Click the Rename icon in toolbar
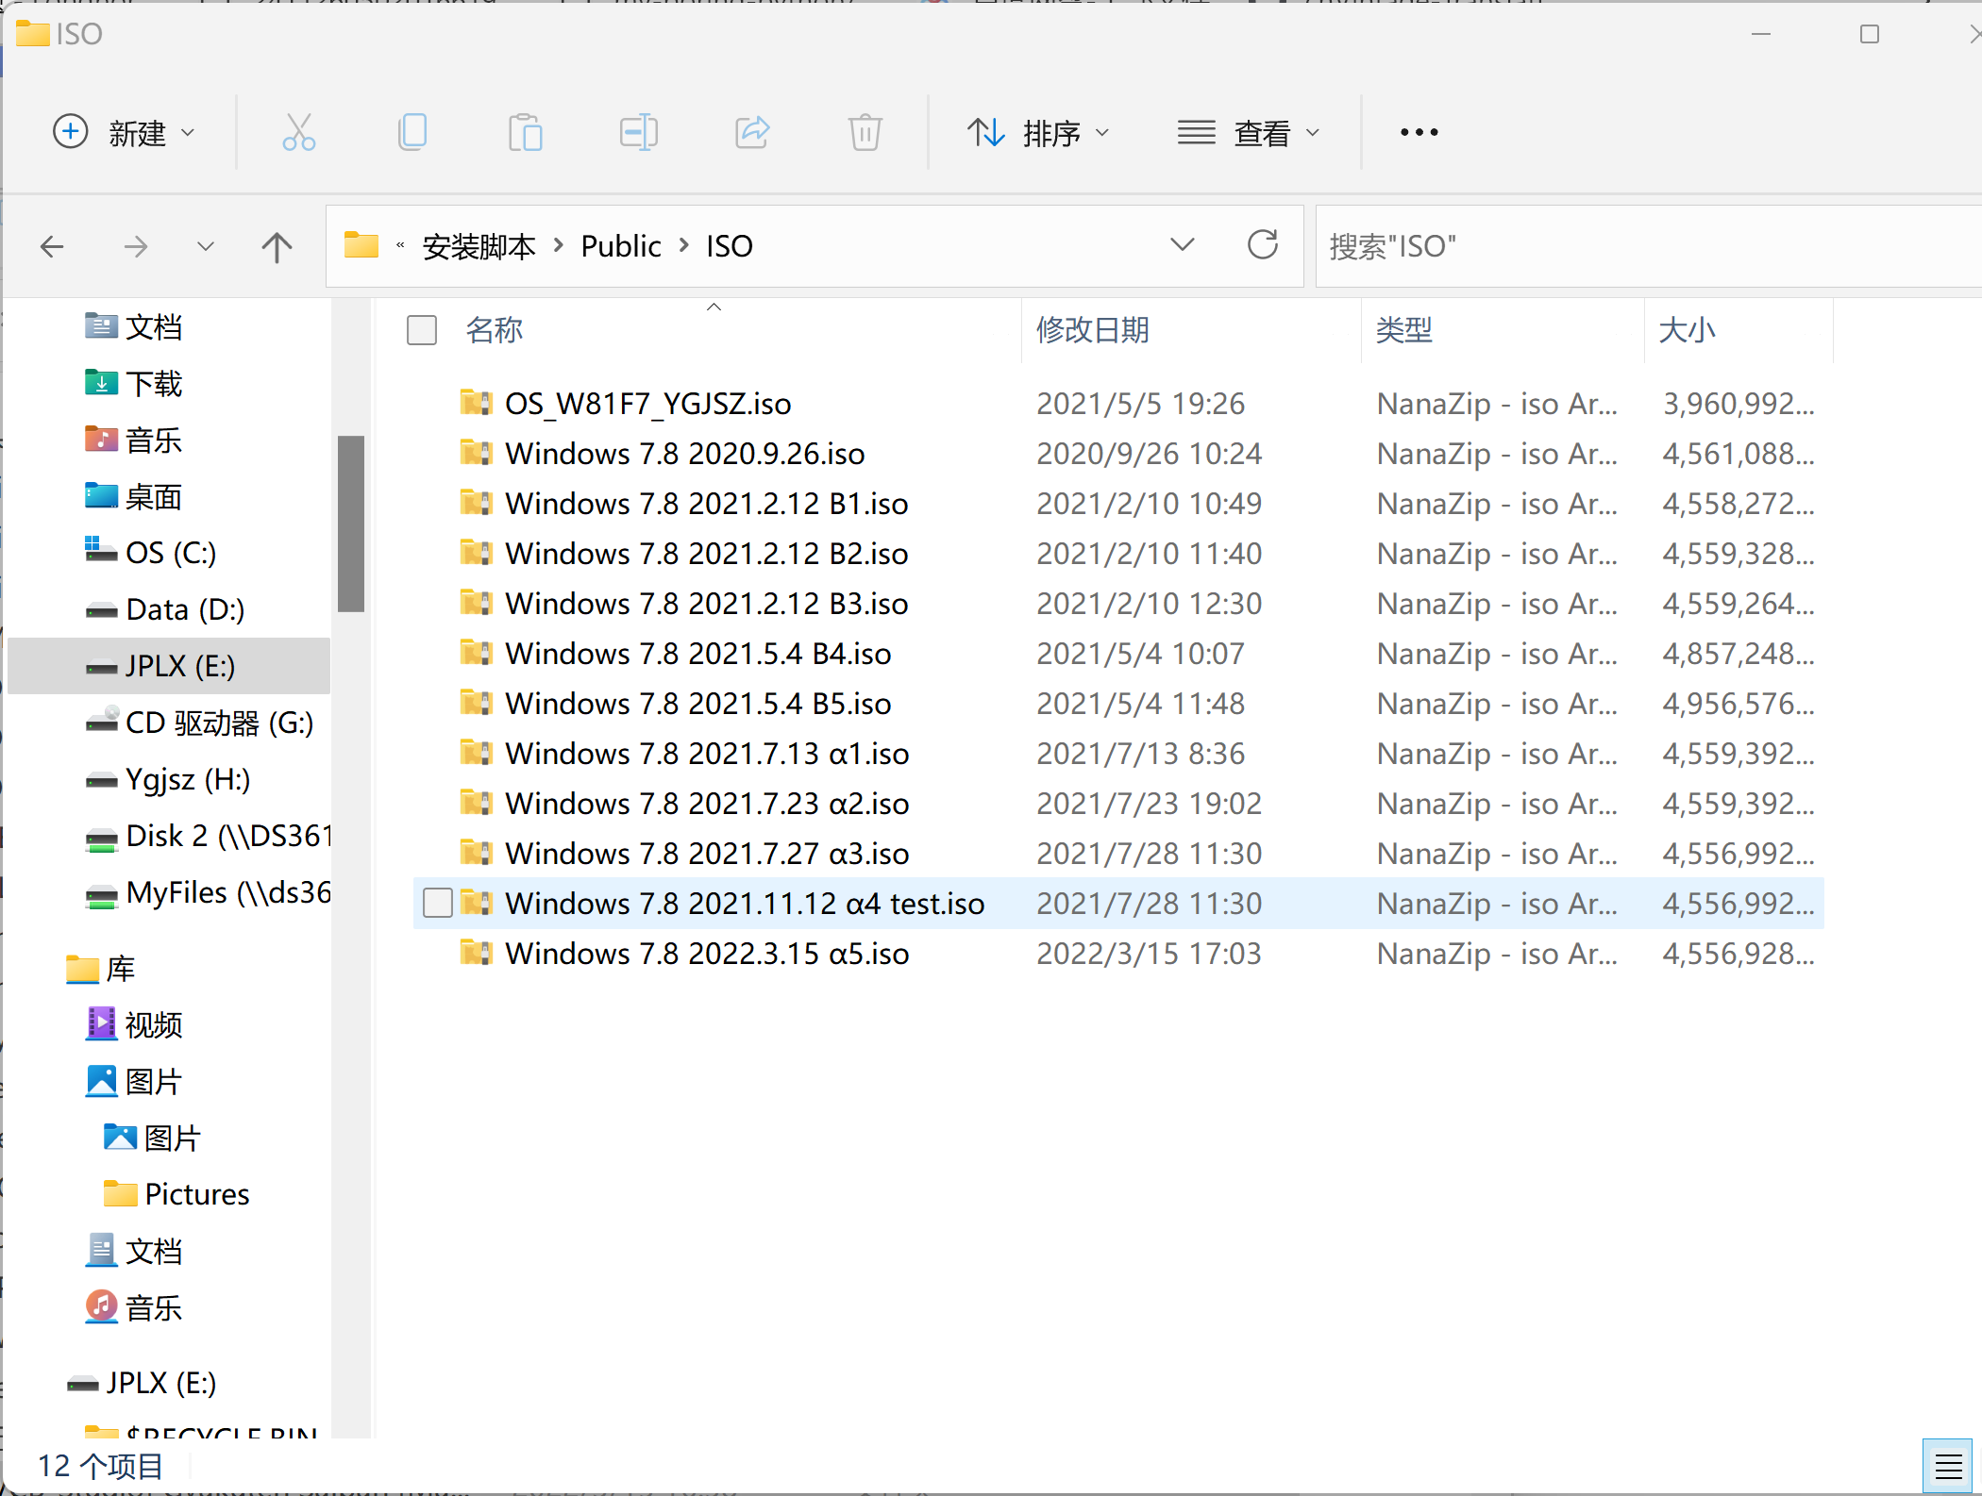 click(639, 133)
